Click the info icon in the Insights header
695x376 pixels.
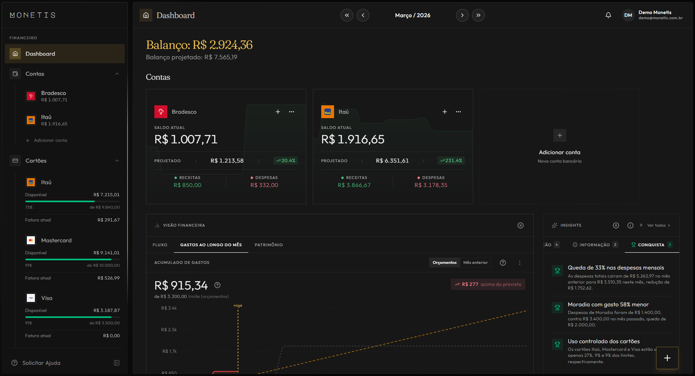[x=630, y=225]
